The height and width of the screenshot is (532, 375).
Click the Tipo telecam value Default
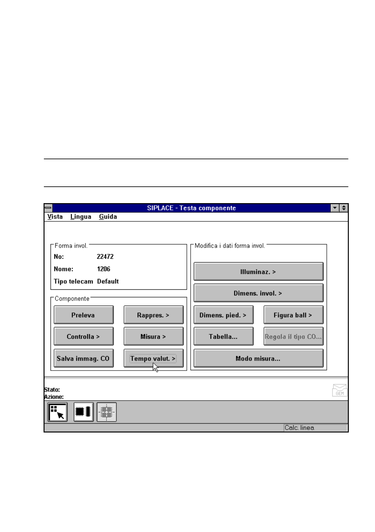pos(108,281)
